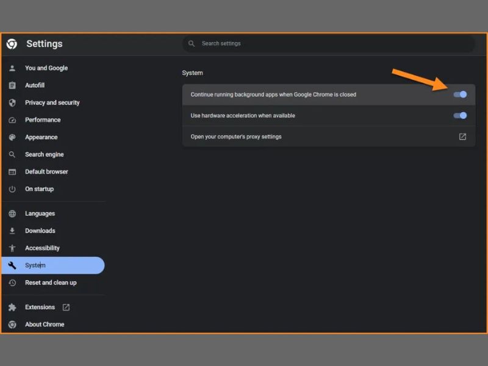Toggle background apps when Chrome is closed
The height and width of the screenshot is (366, 488).
(460, 95)
